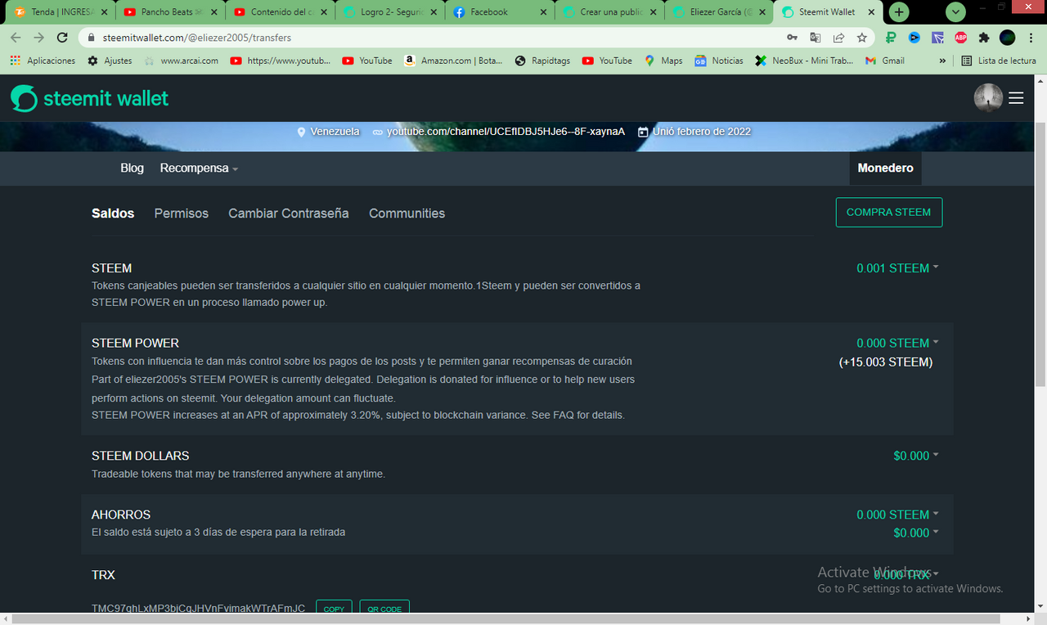Click the padlock site info icon
The width and height of the screenshot is (1047, 625).
click(91, 38)
